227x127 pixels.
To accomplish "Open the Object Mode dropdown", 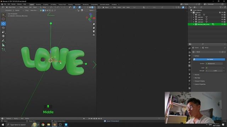I will point(12,7).
